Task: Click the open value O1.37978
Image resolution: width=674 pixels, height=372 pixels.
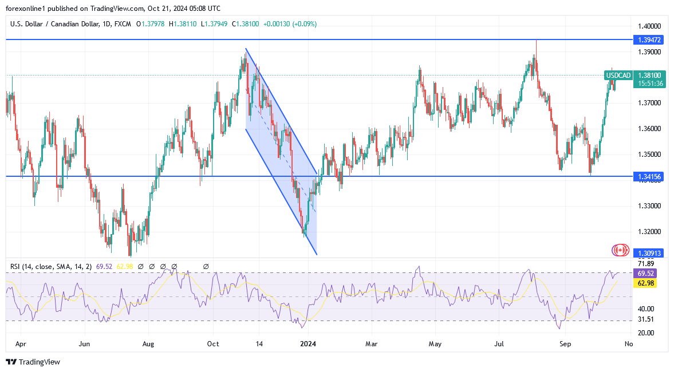Action: pyautogui.click(x=150, y=24)
